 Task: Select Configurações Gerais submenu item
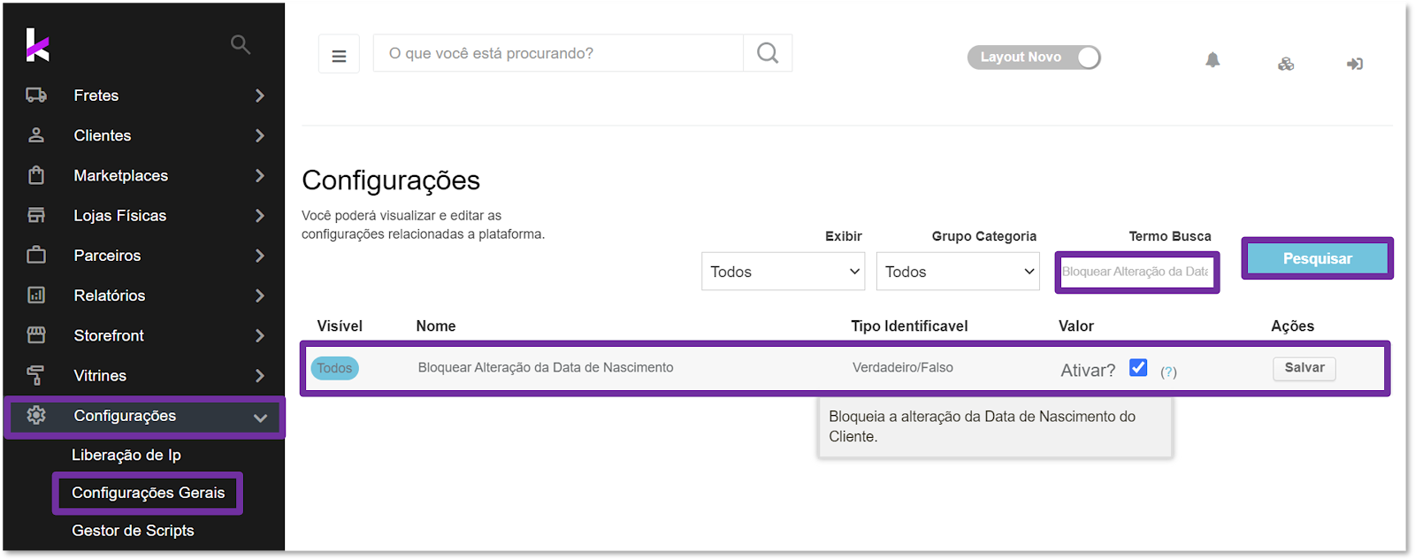pos(148,493)
